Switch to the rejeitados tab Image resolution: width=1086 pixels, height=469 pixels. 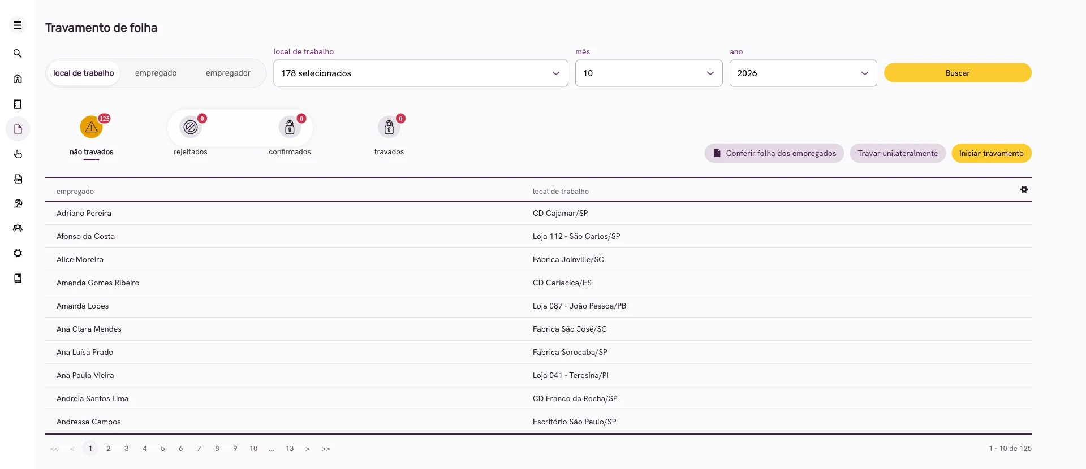pyautogui.click(x=191, y=136)
